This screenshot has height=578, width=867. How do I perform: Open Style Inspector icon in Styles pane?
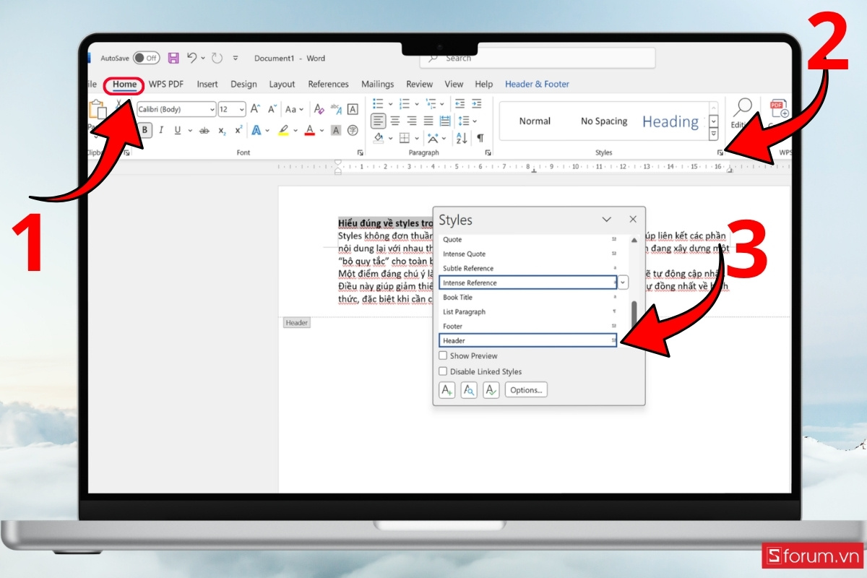click(x=469, y=390)
